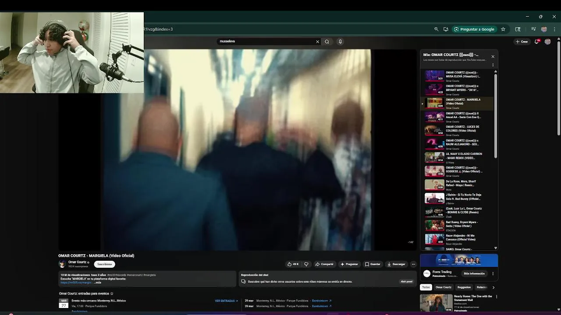Select the 'Omar Courtz' filter chip
The width and height of the screenshot is (561, 315).
click(444, 287)
